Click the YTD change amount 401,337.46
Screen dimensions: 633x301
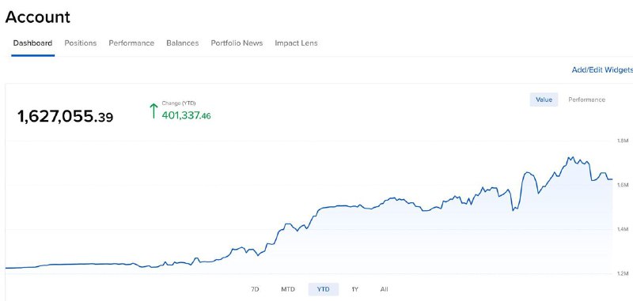click(x=186, y=115)
